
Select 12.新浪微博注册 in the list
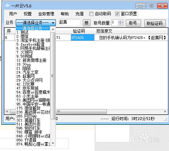pos(33,60)
